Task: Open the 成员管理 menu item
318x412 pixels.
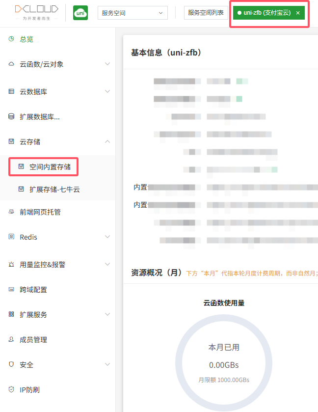Action: click(33, 340)
